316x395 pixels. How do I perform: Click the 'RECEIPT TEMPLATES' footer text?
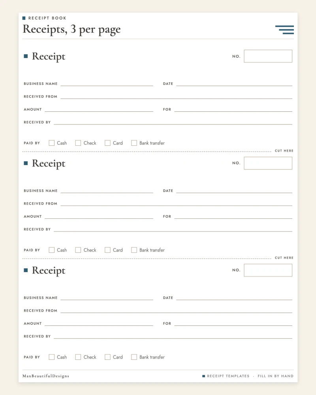coord(228,376)
